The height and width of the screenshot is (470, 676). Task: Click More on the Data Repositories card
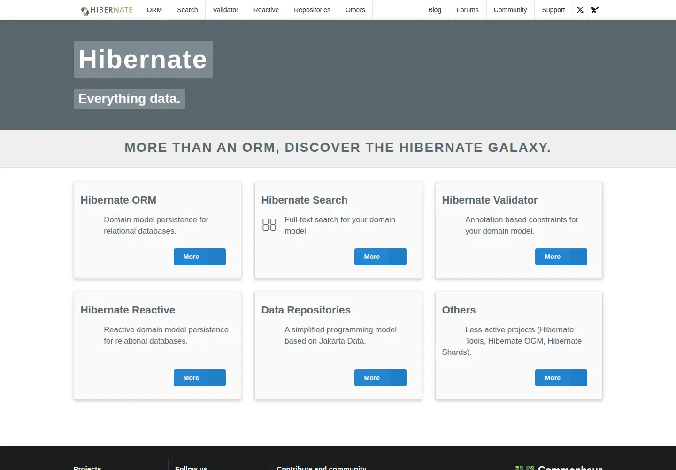[380, 378]
